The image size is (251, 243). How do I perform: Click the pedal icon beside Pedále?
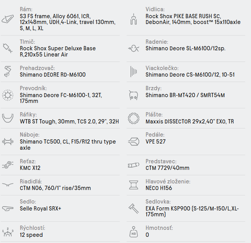(133, 141)
